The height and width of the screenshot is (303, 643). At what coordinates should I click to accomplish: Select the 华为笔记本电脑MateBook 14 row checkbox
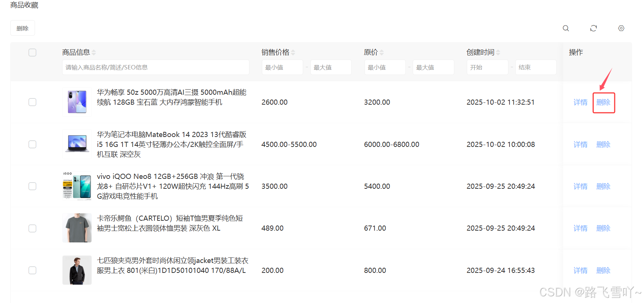(32, 144)
